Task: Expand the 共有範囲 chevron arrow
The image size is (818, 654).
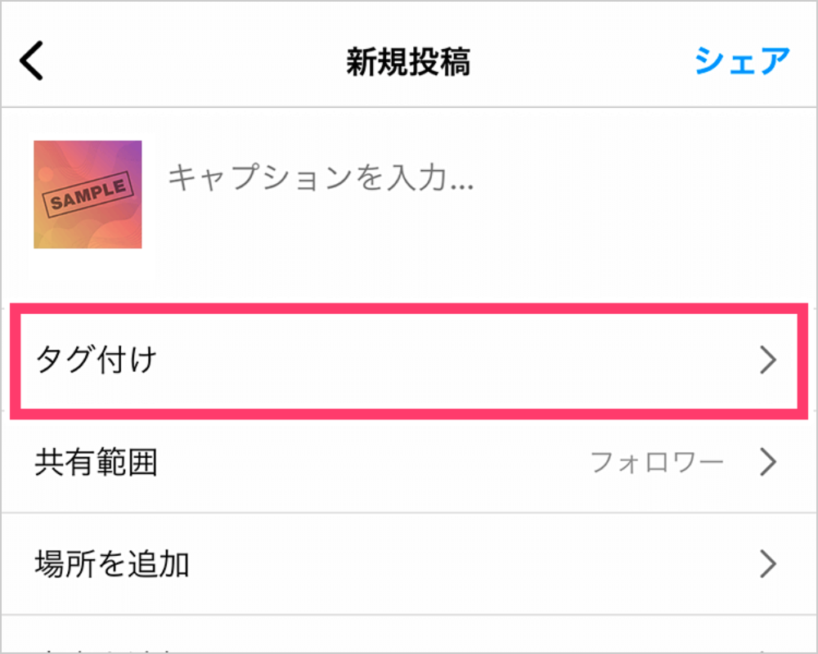Action: [767, 463]
